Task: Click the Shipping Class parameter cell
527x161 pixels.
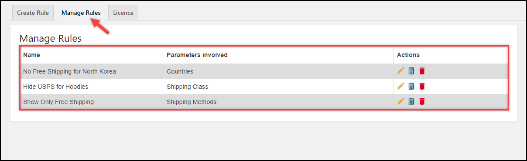Action: (x=278, y=87)
